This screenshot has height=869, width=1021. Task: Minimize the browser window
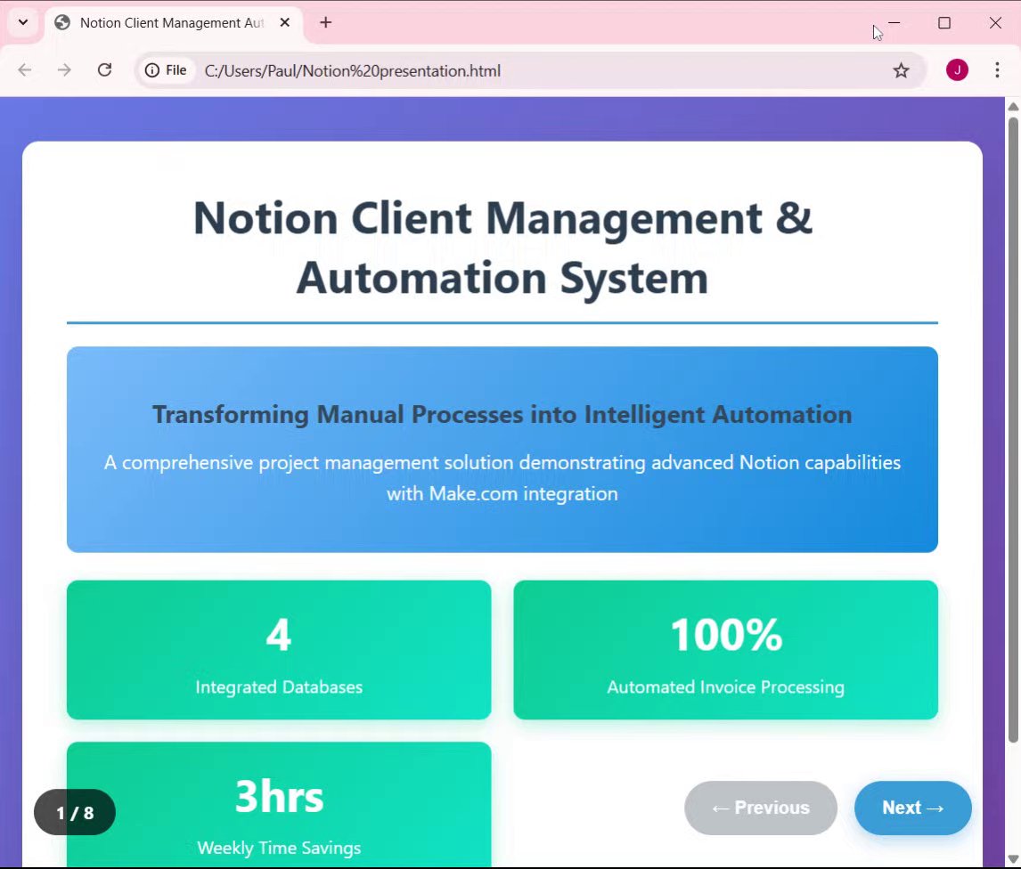tap(894, 23)
